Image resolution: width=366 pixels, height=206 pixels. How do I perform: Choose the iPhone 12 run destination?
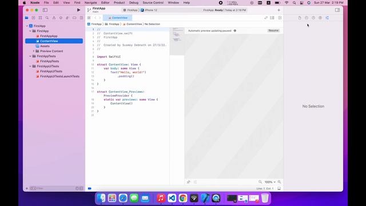[149, 10]
